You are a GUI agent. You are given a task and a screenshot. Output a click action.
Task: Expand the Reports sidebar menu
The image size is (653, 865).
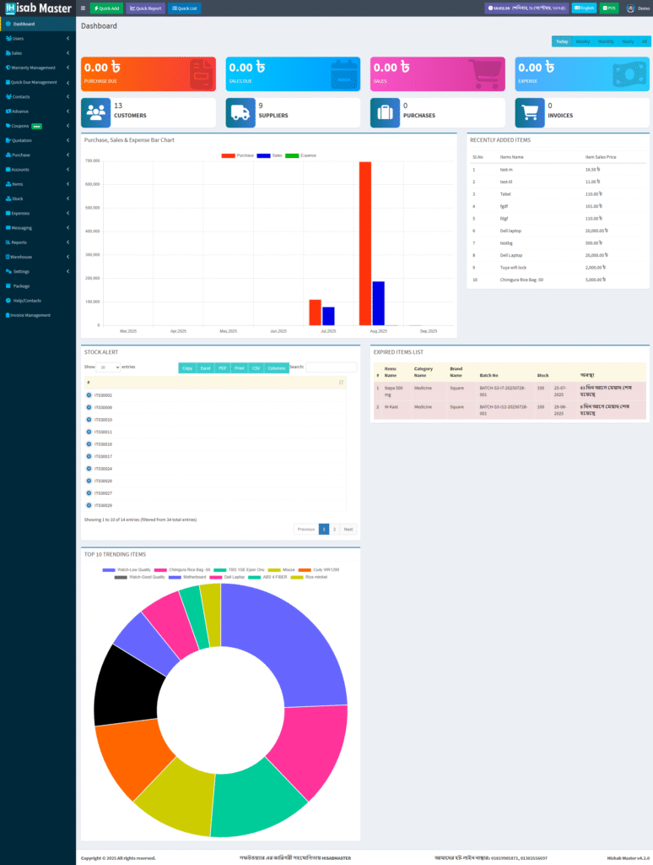(37, 242)
